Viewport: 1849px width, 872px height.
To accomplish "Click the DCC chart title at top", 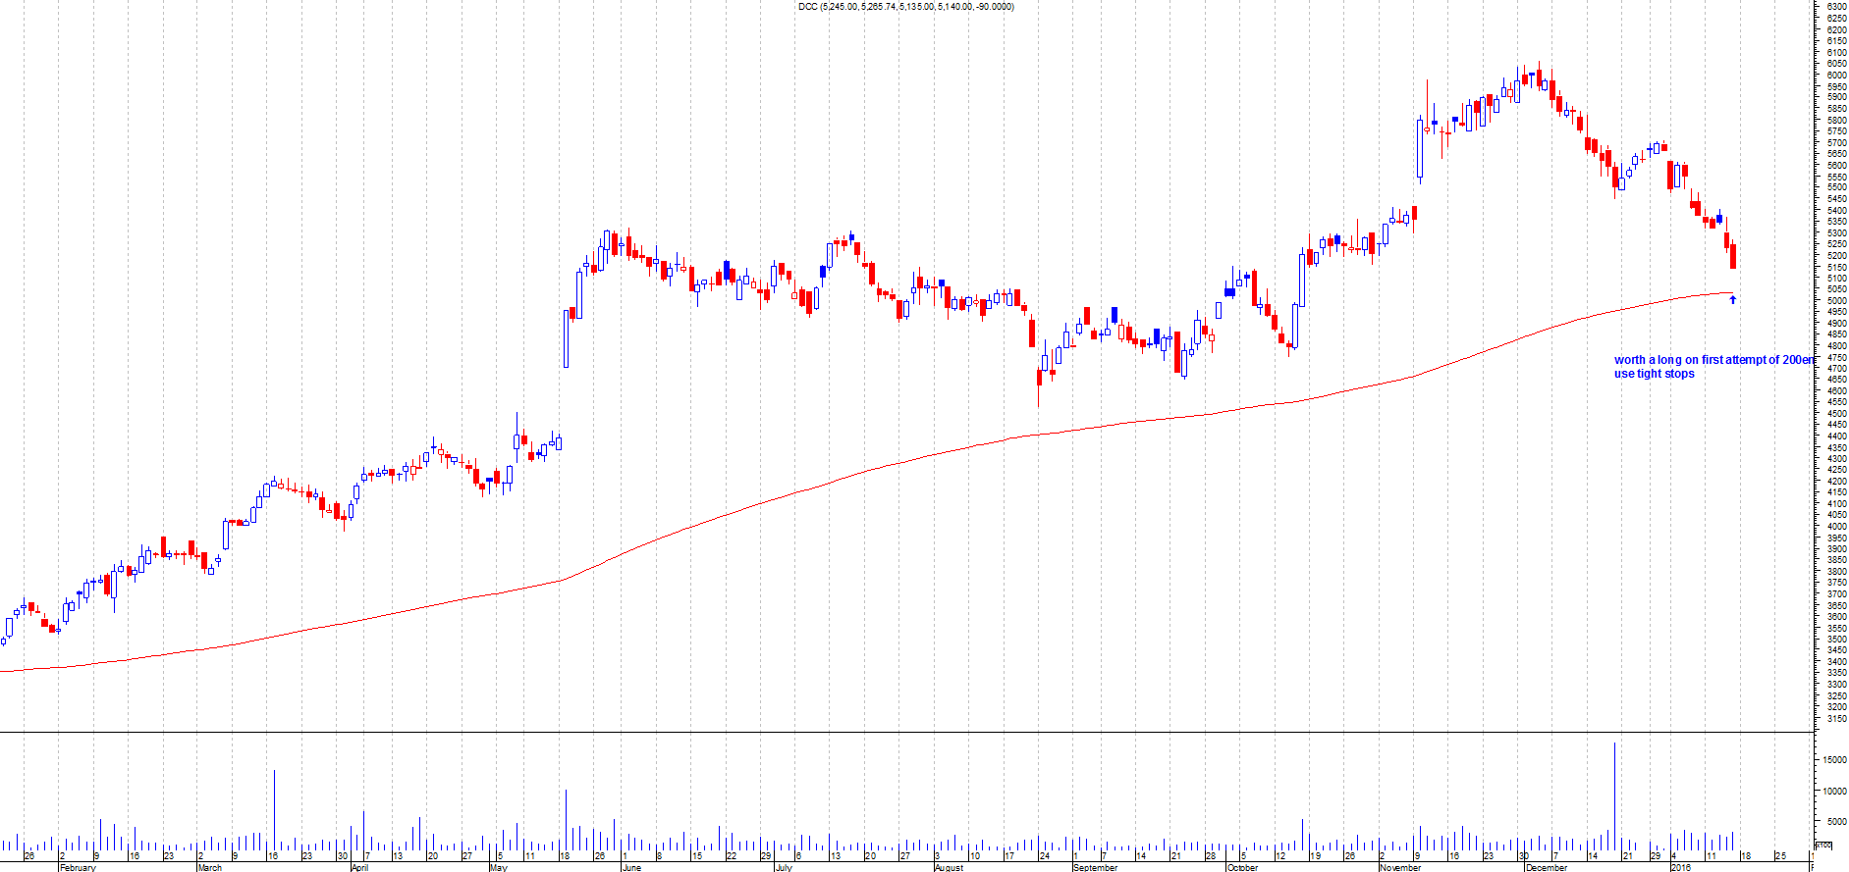I will click(905, 7).
